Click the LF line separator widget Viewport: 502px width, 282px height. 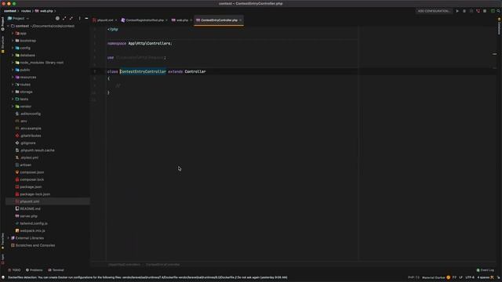coord(461,277)
